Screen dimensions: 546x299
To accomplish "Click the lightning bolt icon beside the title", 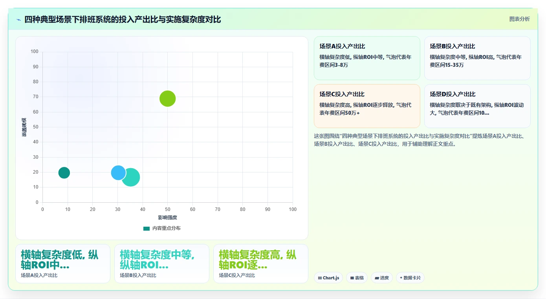I will 18,20.
